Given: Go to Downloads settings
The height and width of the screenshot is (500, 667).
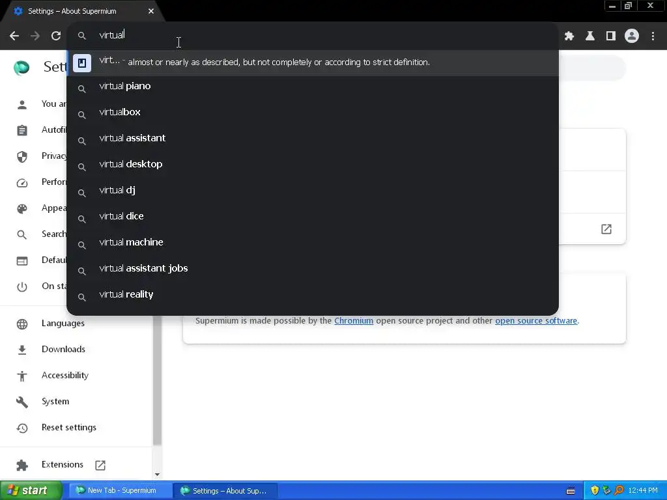Looking at the screenshot, I should (x=63, y=349).
